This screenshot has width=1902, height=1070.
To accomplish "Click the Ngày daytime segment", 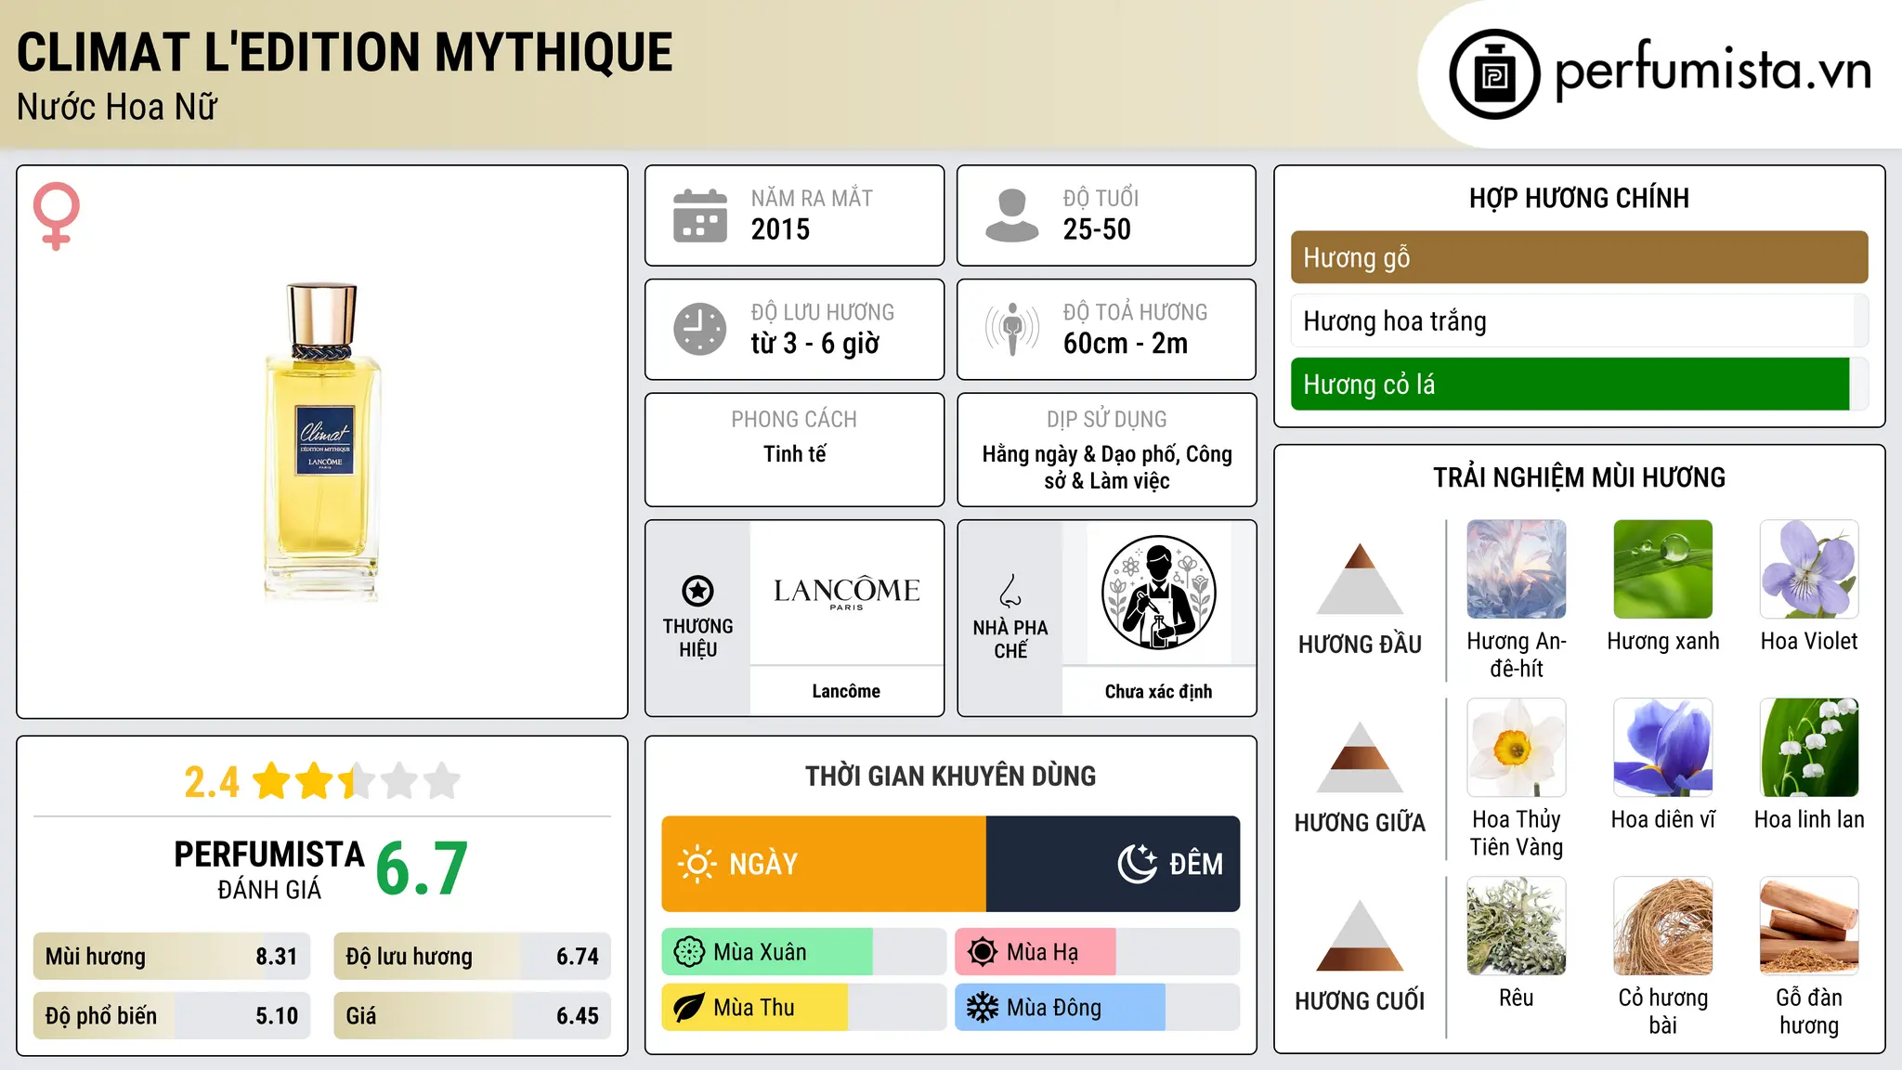I will tap(824, 864).
